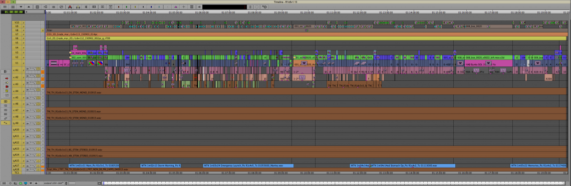This screenshot has width=571, height=186.
Task: Click the horizontal scroll bar at the bottom of the timeline
Action: coord(335,183)
